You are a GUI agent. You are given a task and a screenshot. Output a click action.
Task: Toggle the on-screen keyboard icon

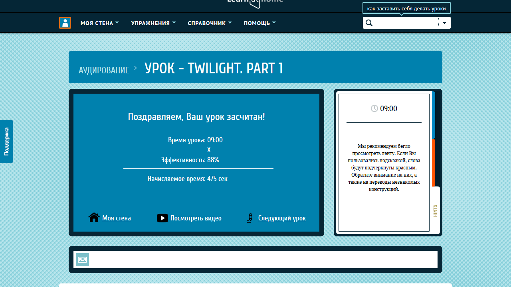tap(83, 259)
